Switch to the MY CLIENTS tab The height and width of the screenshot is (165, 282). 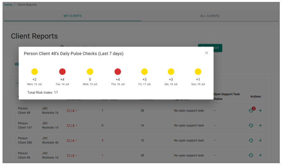coord(73,16)
